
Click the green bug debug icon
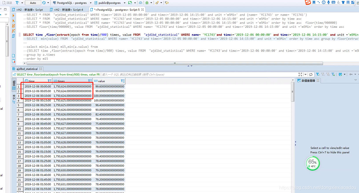pos(147,3)
